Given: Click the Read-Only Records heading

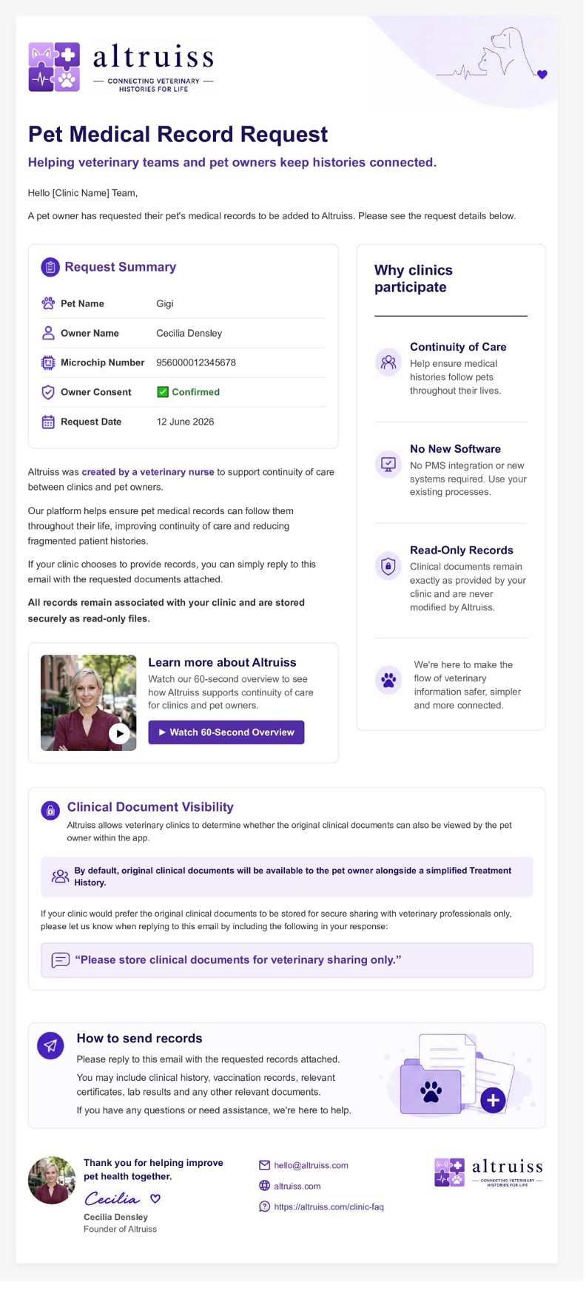Looking at the screenshot, I should [x=462, y=550].
